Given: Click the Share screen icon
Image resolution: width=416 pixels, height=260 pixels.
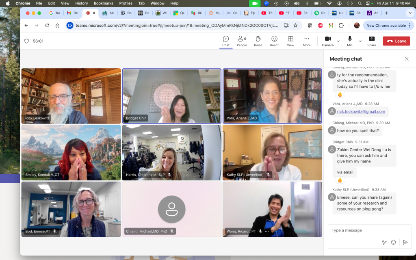Looking at the screenshot, I should pyautogui.click(x=372, y=41).
